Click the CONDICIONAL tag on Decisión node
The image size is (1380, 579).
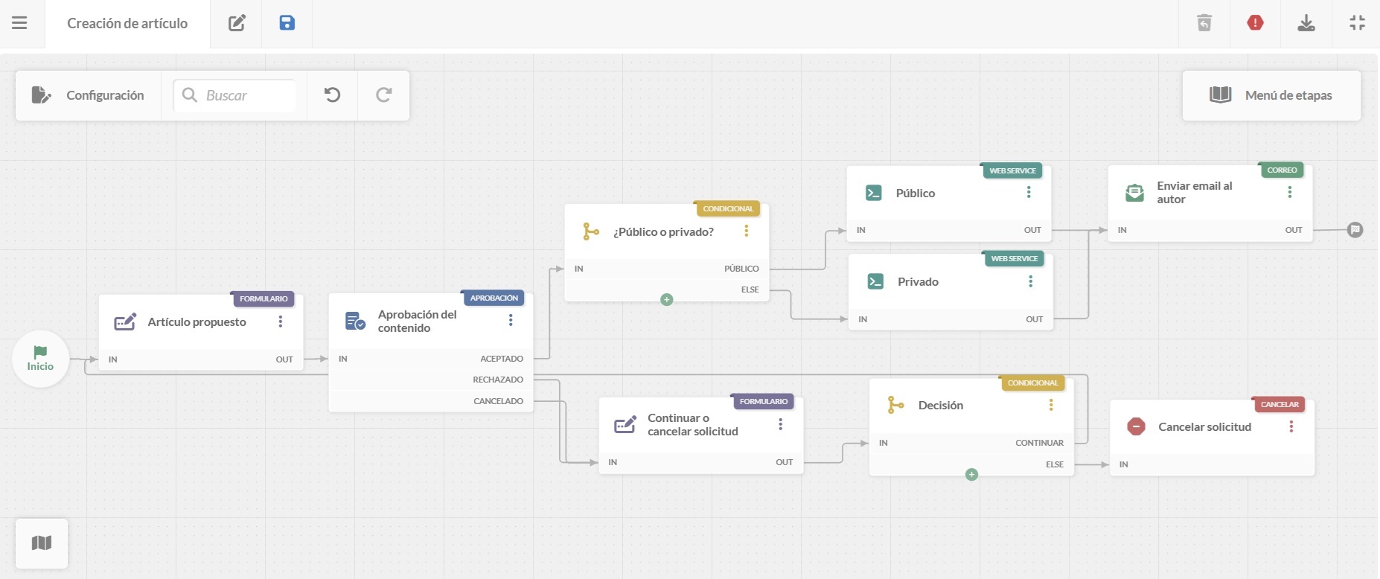[1032, 383]
